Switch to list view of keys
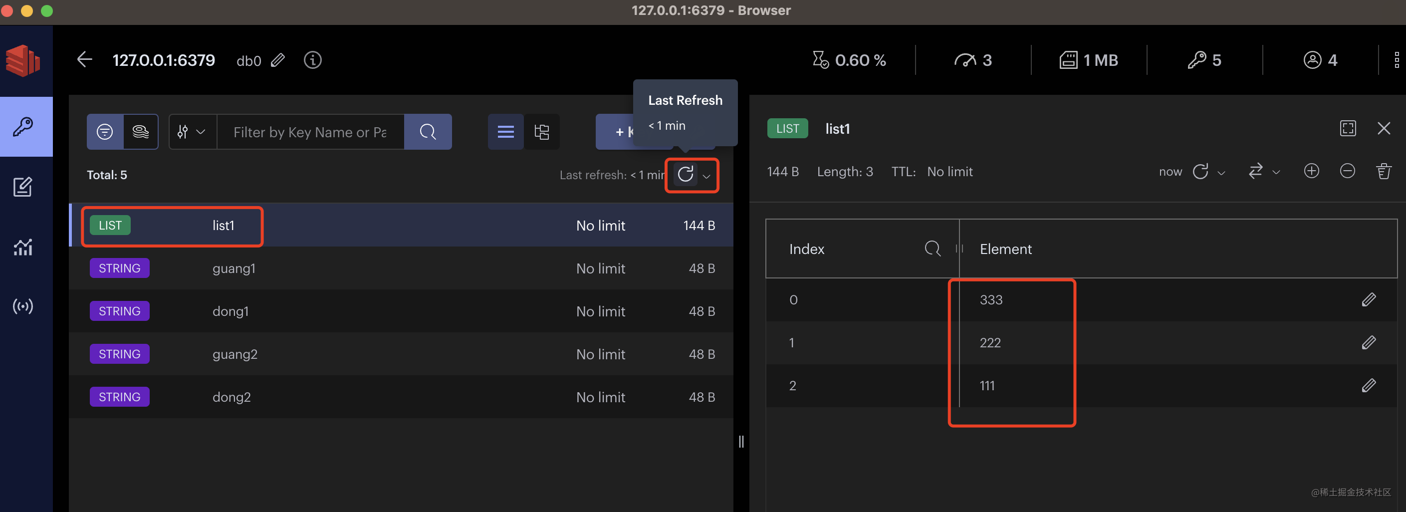This screenshot has width=1406, height=512. [505, 132]
